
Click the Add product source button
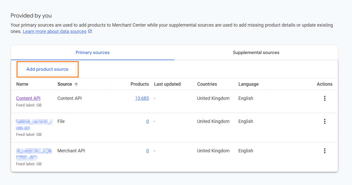(x=47, y=69)
